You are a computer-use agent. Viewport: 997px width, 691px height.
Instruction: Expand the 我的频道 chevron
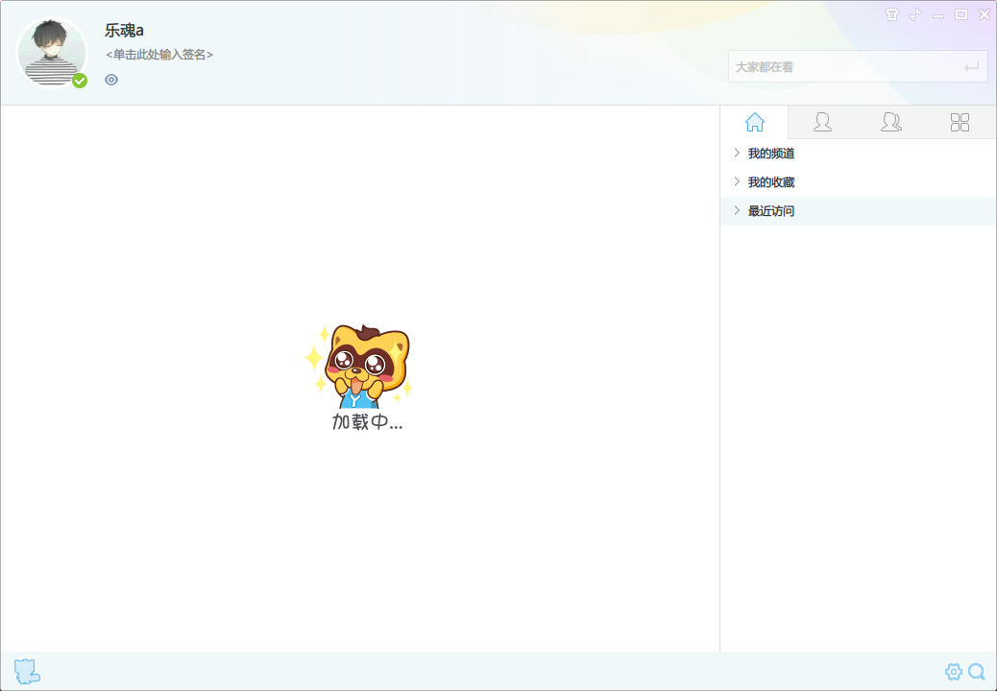pyautogui.click(x=737, y=153)
